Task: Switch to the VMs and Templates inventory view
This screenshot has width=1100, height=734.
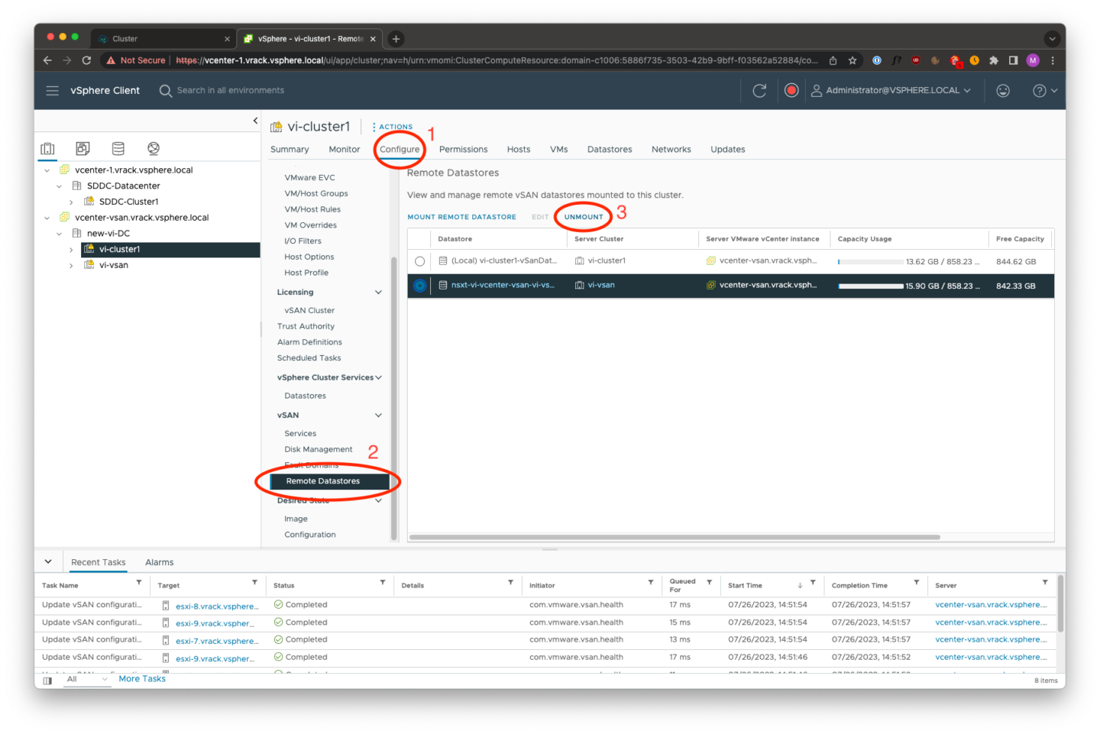Action: (x=82, y=147)
